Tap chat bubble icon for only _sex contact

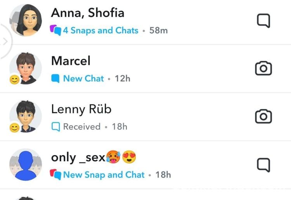(x=263, y=165)
